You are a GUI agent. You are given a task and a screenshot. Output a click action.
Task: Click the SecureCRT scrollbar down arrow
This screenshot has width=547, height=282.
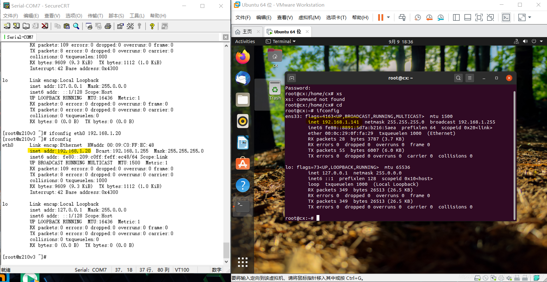pos(226,262)
